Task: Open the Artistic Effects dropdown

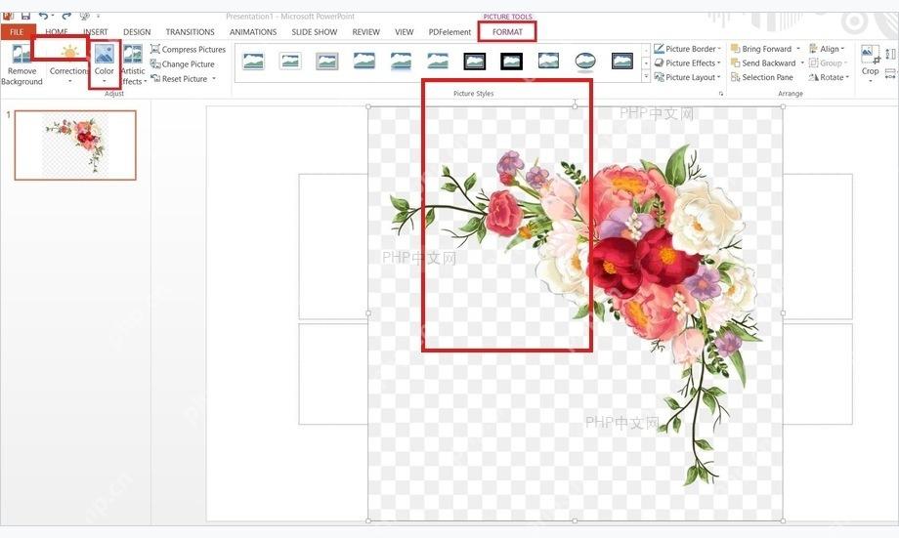Action: [x=133, y=64]
